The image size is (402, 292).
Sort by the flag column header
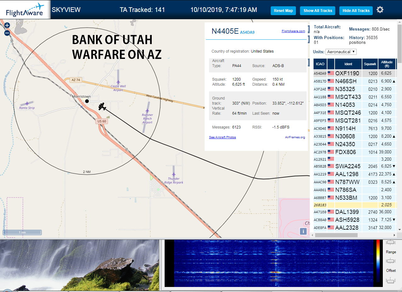pyautogui.click(x=331, y=64)
